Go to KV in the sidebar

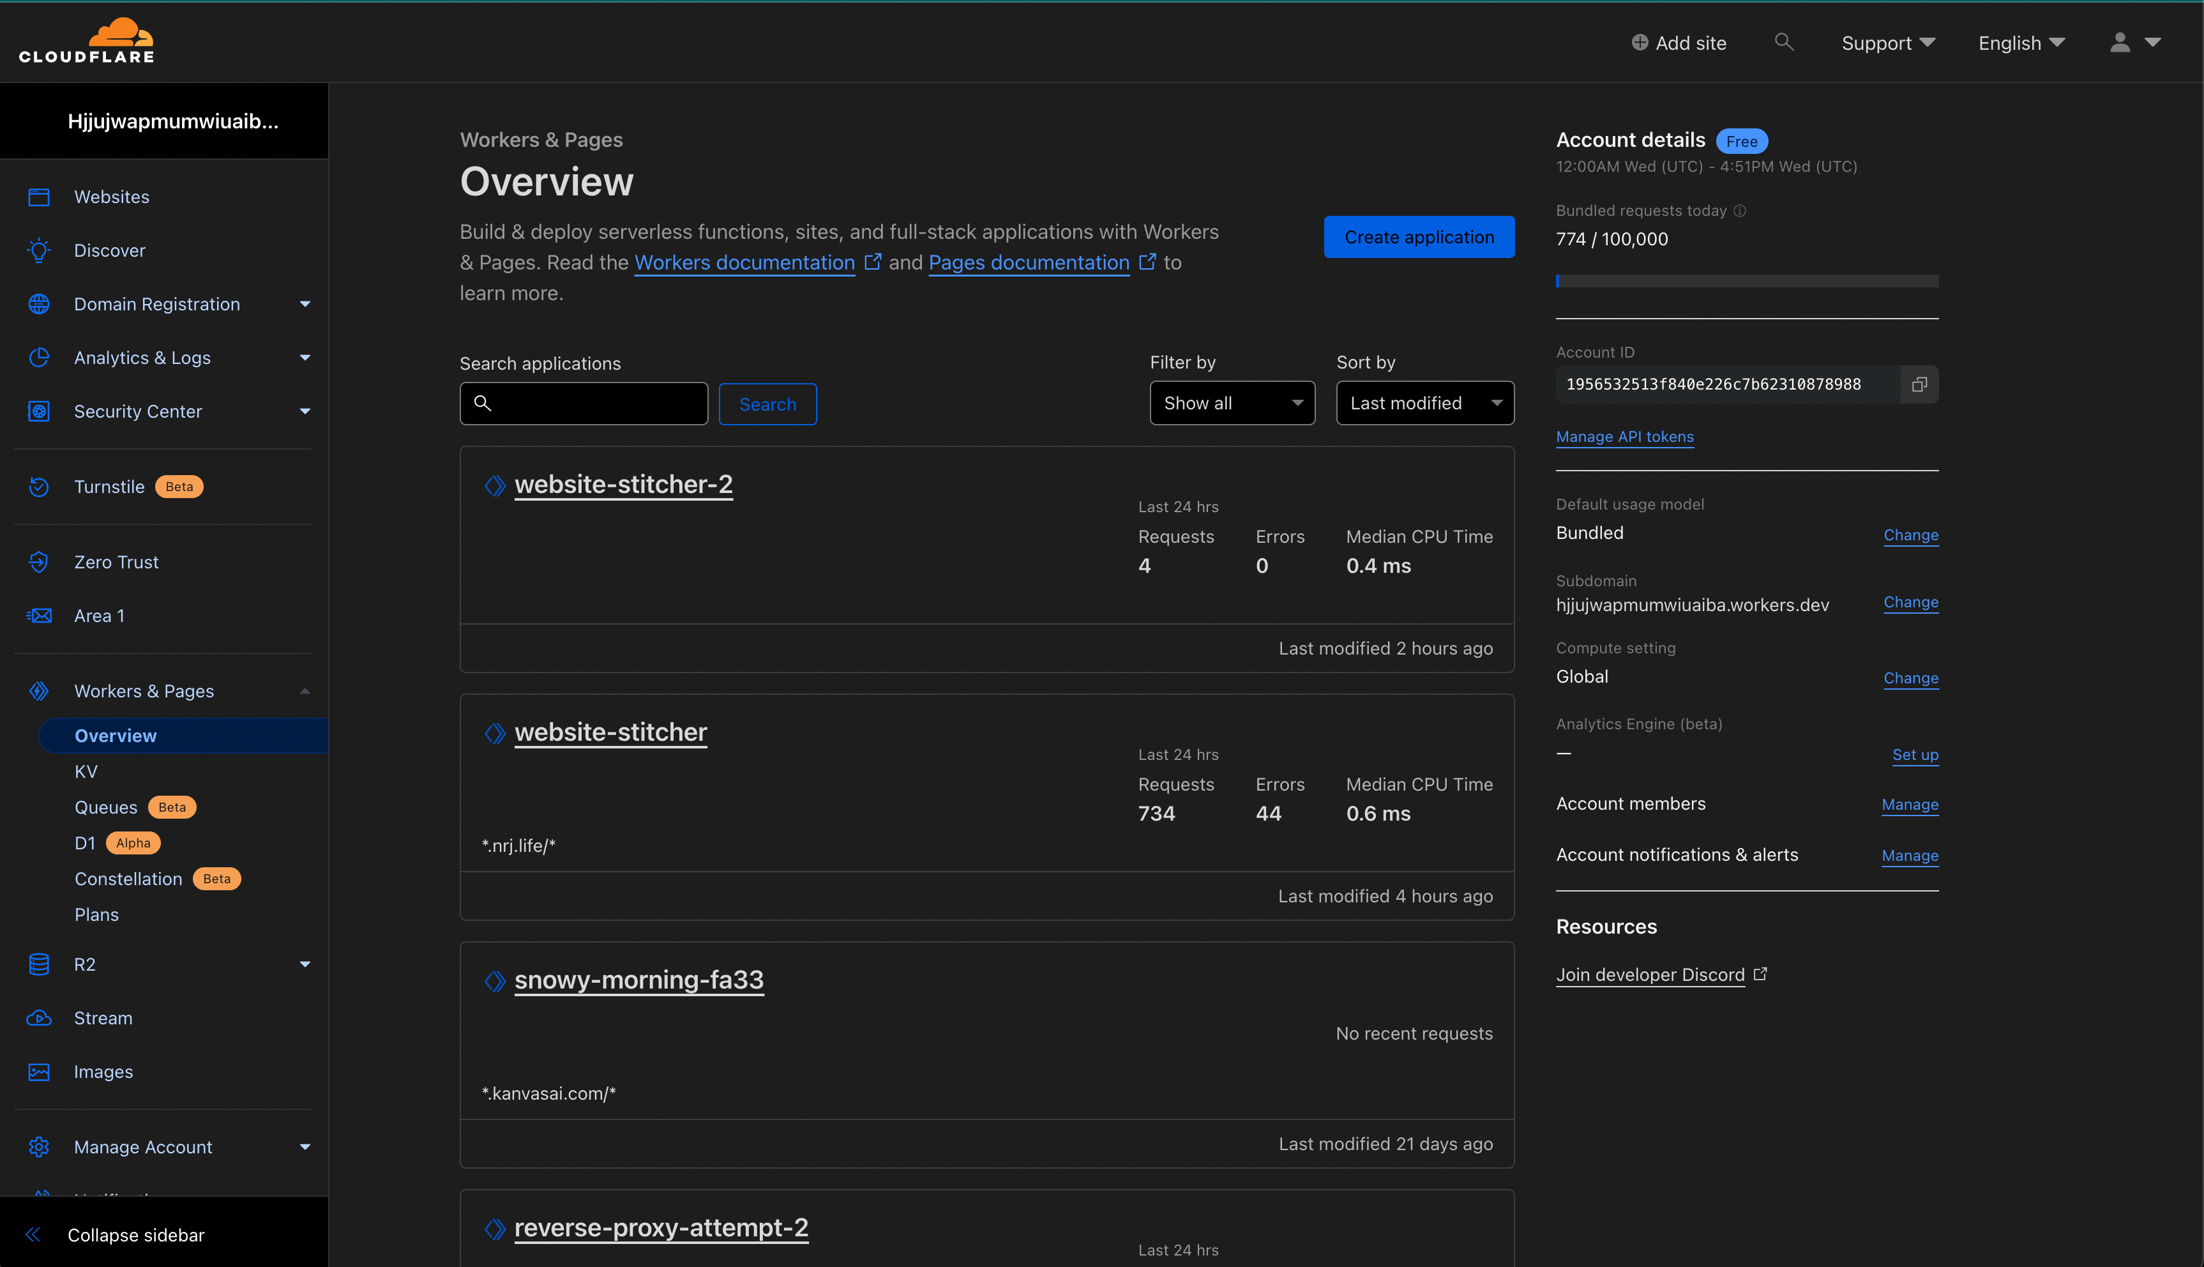point(86,771)
